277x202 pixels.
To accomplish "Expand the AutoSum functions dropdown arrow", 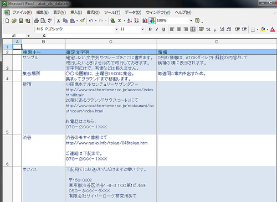I will coord(124,20).
